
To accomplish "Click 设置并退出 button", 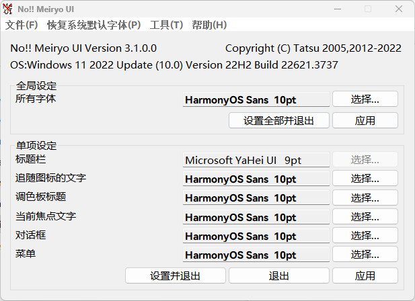I will pyautogui.click(x=175, y=276).
